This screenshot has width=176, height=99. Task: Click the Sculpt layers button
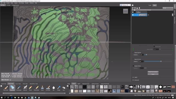click(150, 5)
